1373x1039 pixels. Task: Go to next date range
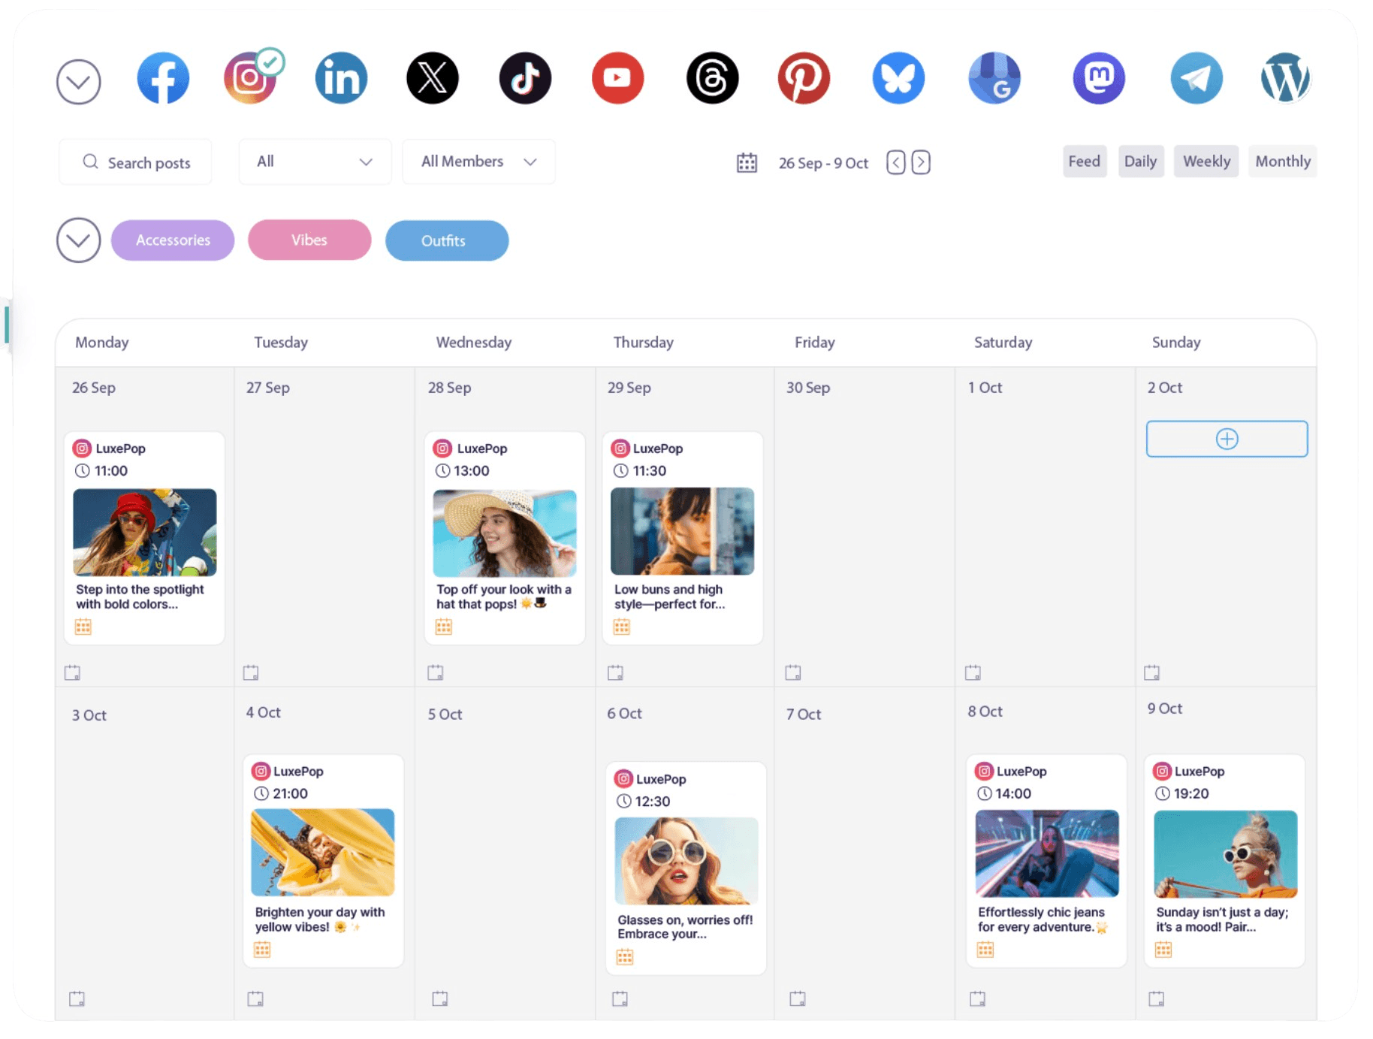[x=921, y=162]
